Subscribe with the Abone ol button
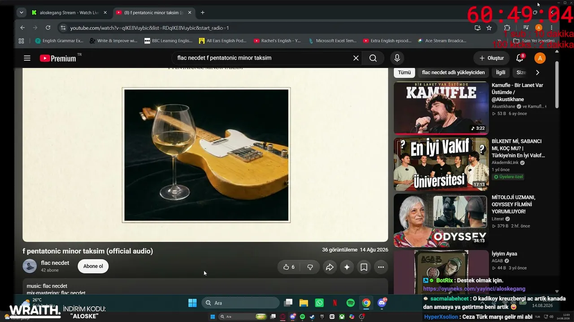574x322 pixels. pos(93,266)
